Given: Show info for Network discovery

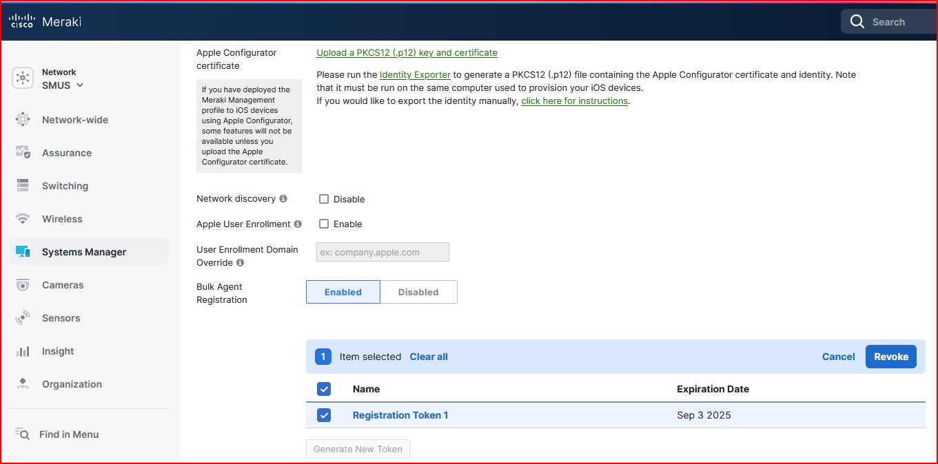Looking at the screenshot, I should click(283, 199).
